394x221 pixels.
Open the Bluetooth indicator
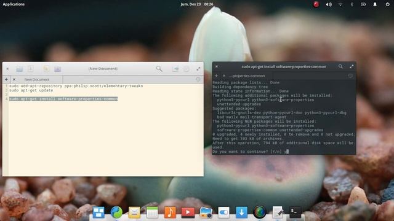coord(352,4)
